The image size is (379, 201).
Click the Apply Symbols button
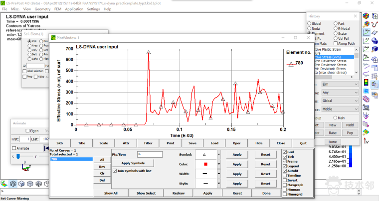(x=133, y=163)
